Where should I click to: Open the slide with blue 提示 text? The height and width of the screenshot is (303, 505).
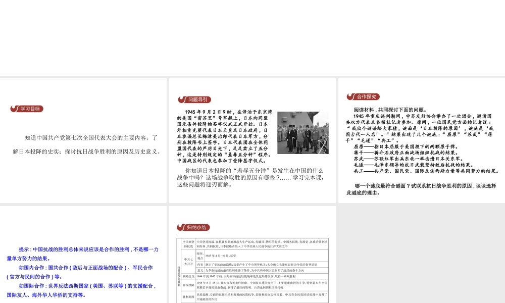pos(83,255)
